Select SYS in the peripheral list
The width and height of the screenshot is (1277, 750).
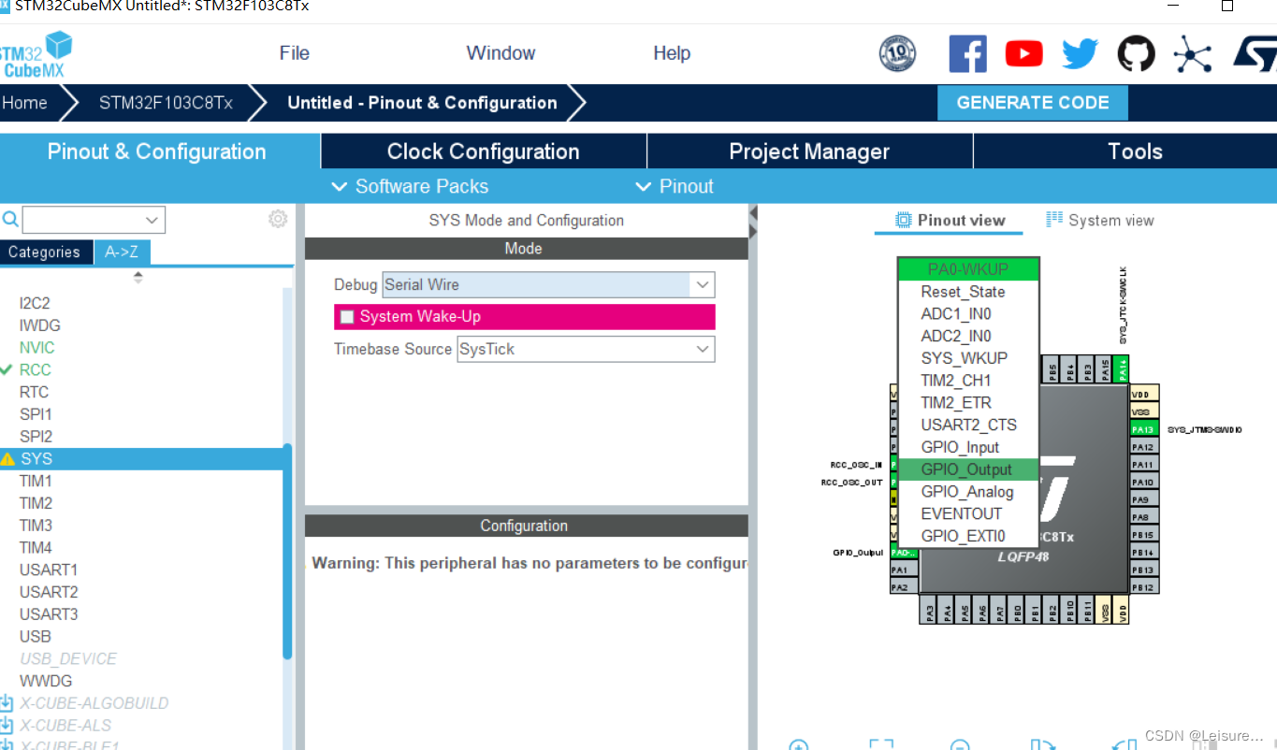click(140, 459)
